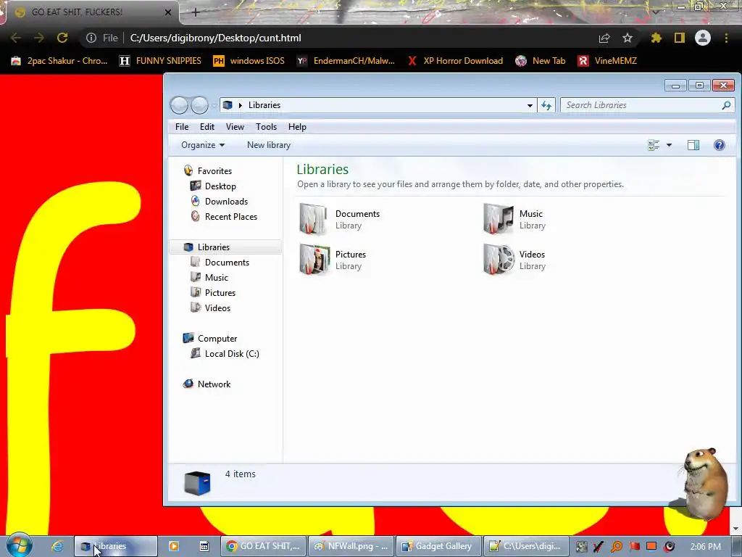Select Pictures in navigation pane tree
This screenshot has width=742, height=557.
click(213, 292)
